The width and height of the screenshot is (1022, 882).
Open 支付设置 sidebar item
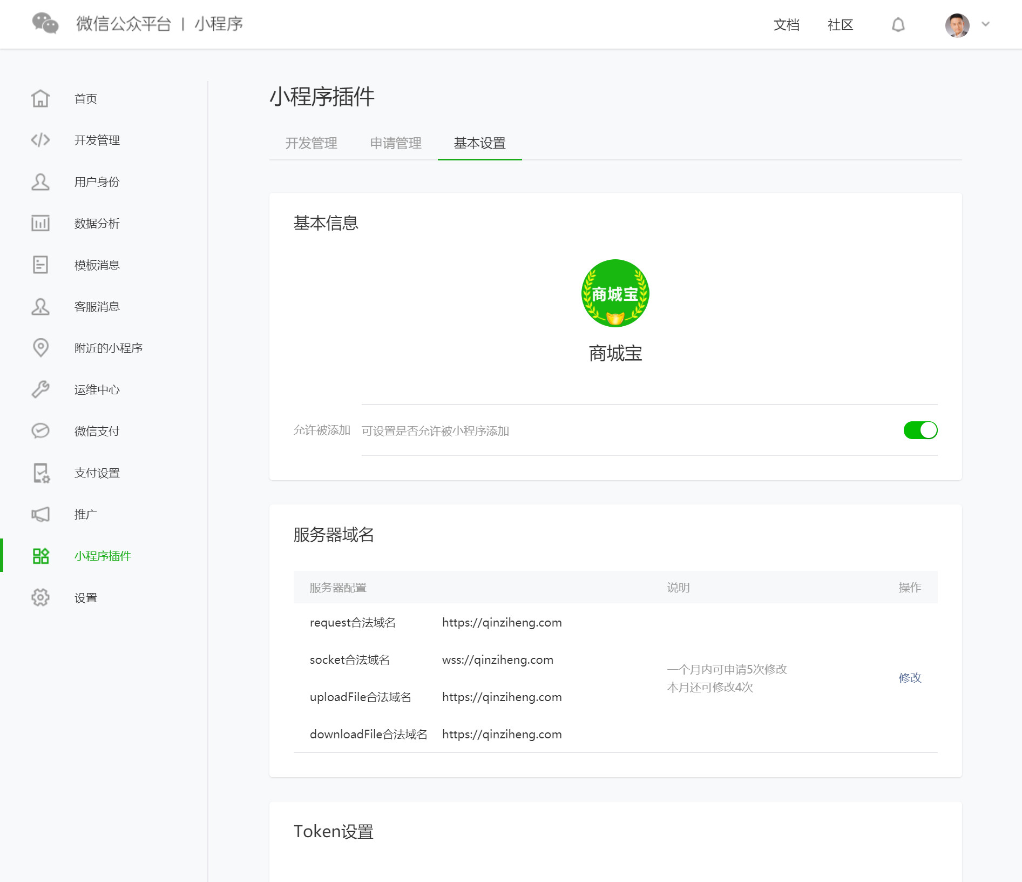click(97, 473)
